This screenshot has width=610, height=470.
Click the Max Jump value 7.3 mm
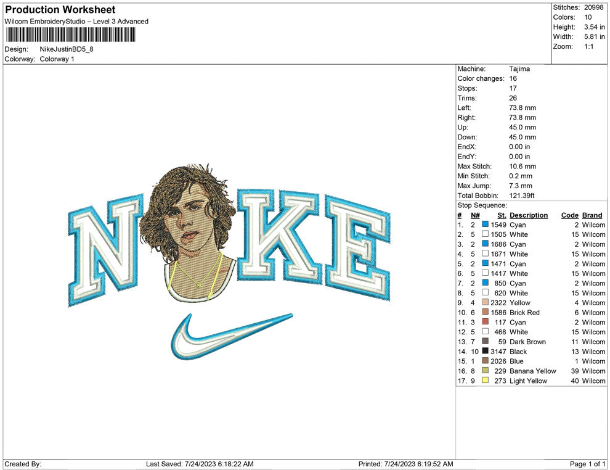521,186
